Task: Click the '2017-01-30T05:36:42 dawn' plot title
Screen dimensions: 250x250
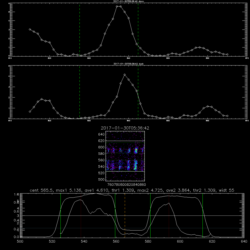Action: 128,1
